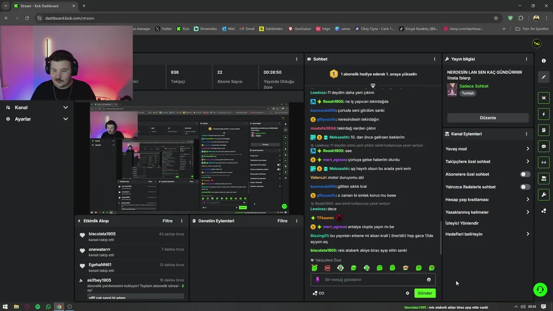Click Sadece Sohbet category thumbnail image
This screenshot has height=311, width=553.
pos(452,89)
